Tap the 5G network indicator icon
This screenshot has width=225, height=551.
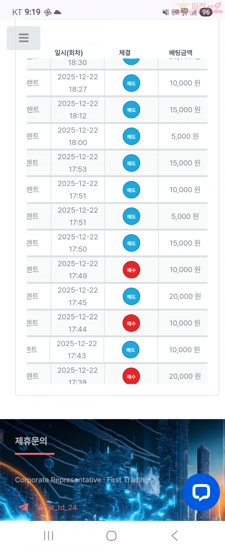click(x=183, y=12)
